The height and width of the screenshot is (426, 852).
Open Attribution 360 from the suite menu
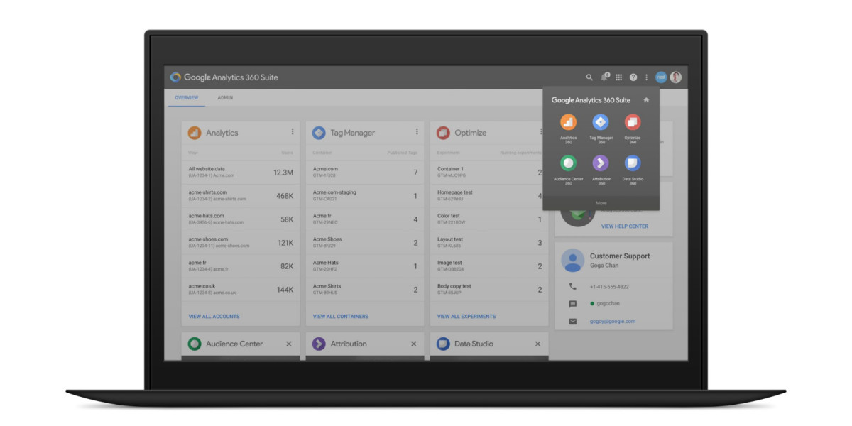601,164
